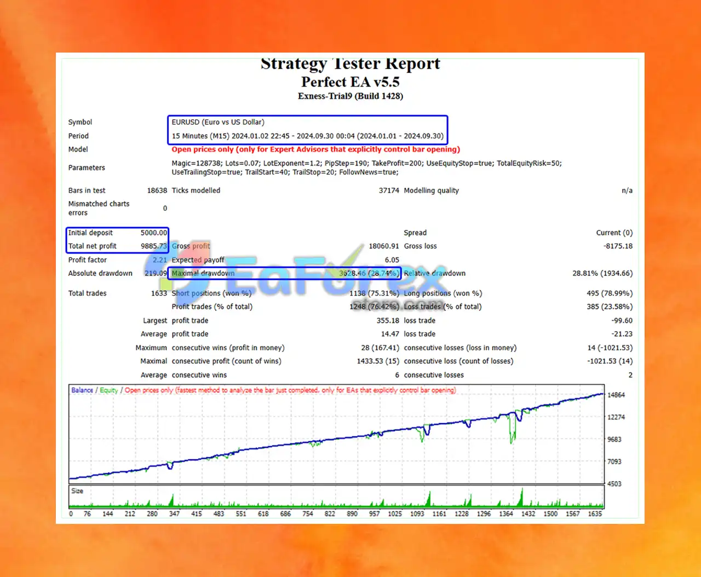Viewport: 701px width, 577px height.
Task: Click the 'Model' row label
Action: pos(78,149)
